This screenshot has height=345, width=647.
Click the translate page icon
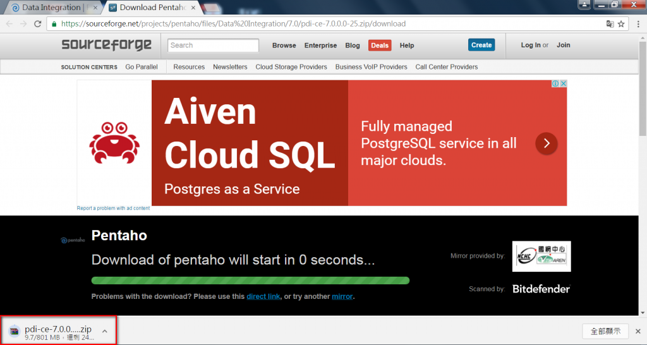tap(610, 24)
